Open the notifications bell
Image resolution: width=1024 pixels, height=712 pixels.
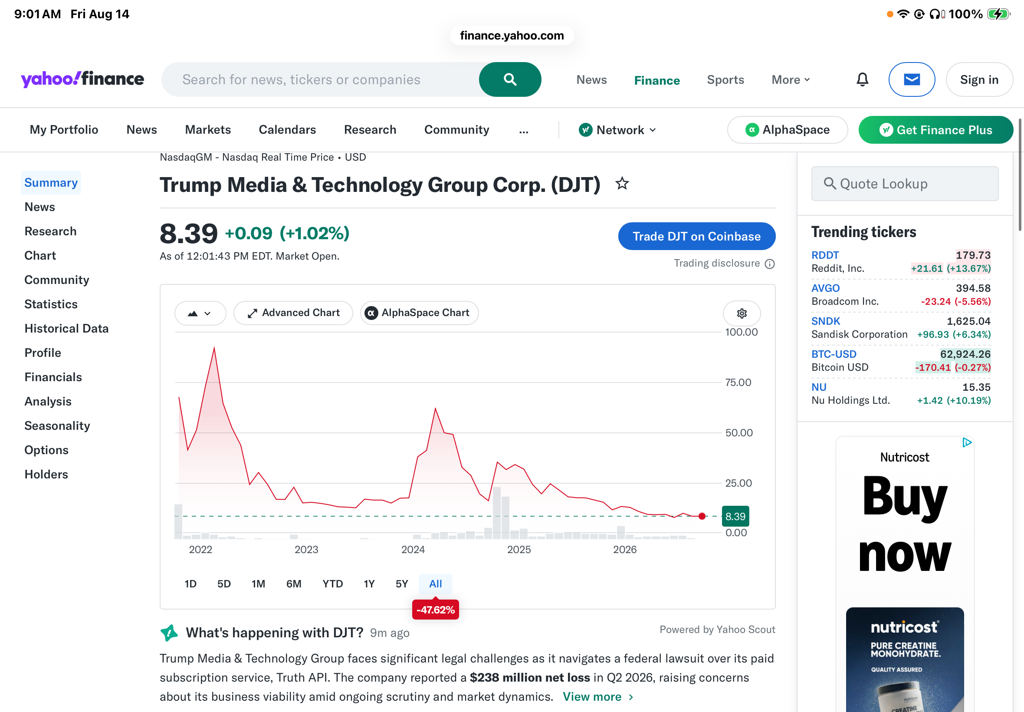click(x=862, y=79)
